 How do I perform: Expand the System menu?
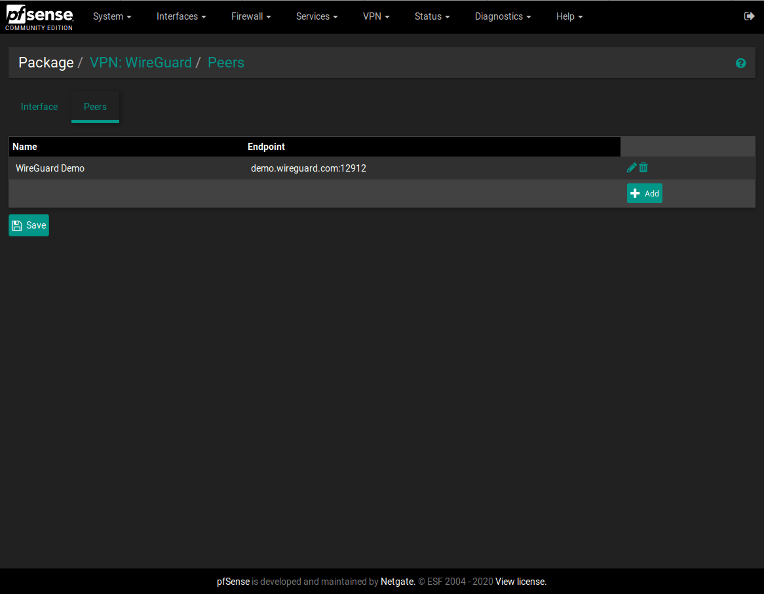[x=112, y=16]
